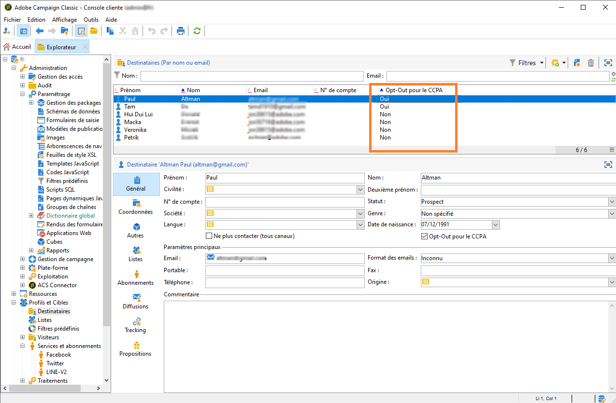Click the undo arrow in toolbar

click(152, 31)
